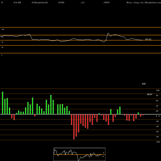The image size is (161, 161).
Task: Click the -20 label on MR axis
Action: click(157, 121)
